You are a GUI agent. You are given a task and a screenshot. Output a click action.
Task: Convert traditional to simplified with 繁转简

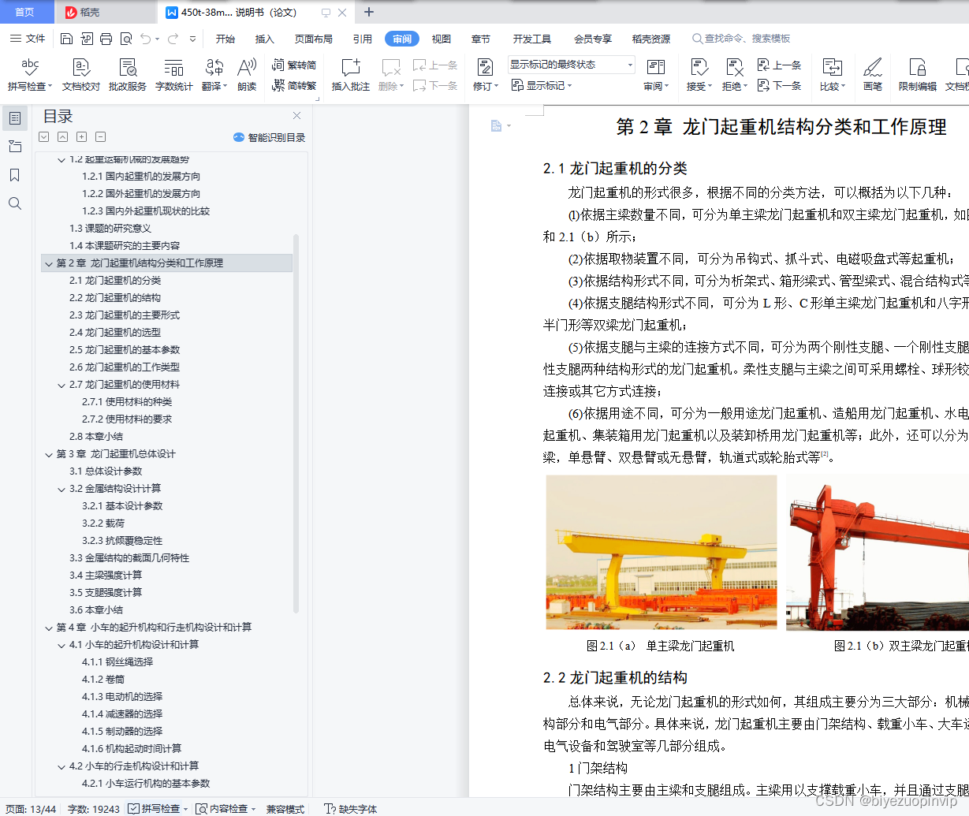point(294,65)
